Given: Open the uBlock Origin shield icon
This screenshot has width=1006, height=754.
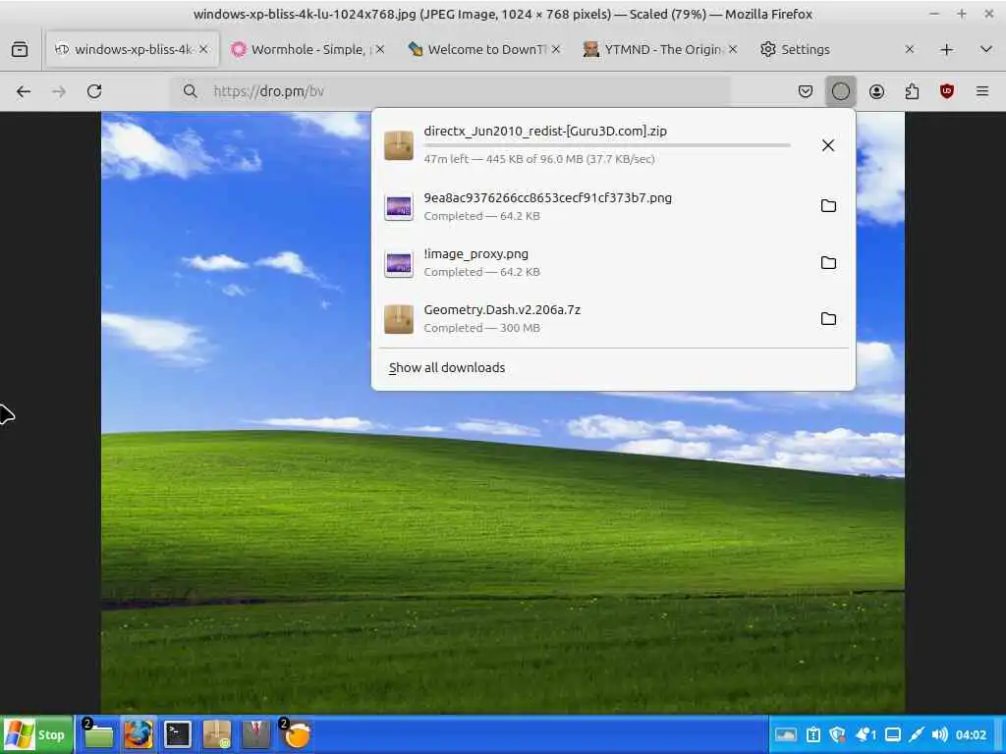Looking at the screenshot, I should point(947,91).
